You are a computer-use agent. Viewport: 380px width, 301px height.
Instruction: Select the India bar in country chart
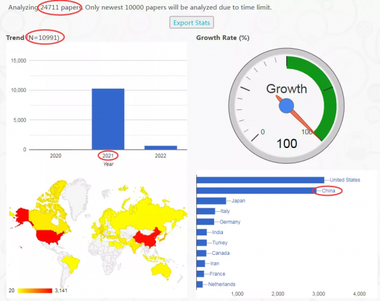pos(202,232)
